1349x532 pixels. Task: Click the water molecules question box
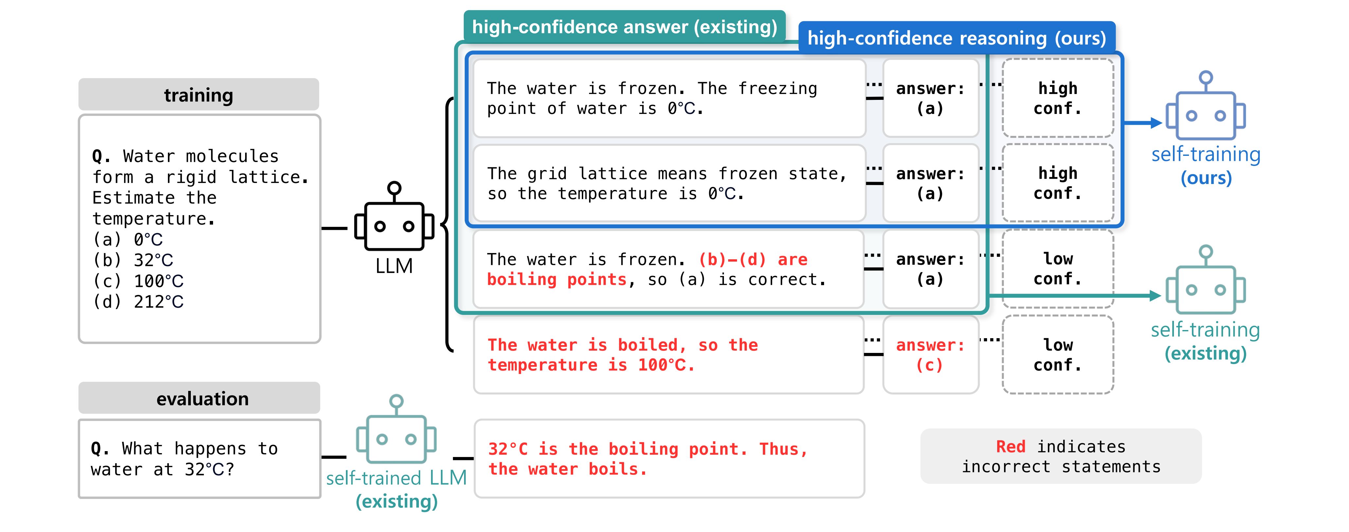[200, 229]
